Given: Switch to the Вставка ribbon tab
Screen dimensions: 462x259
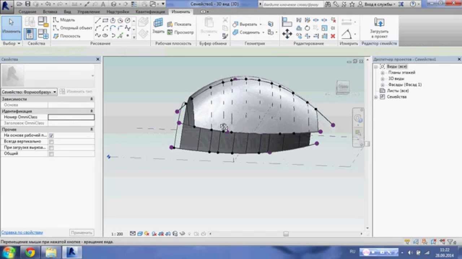Looking at the screenshot, I should [50, 12].
